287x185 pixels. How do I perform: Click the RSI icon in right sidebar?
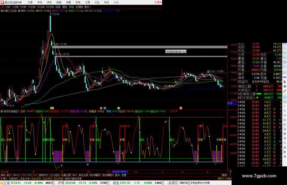coord(285,77)
